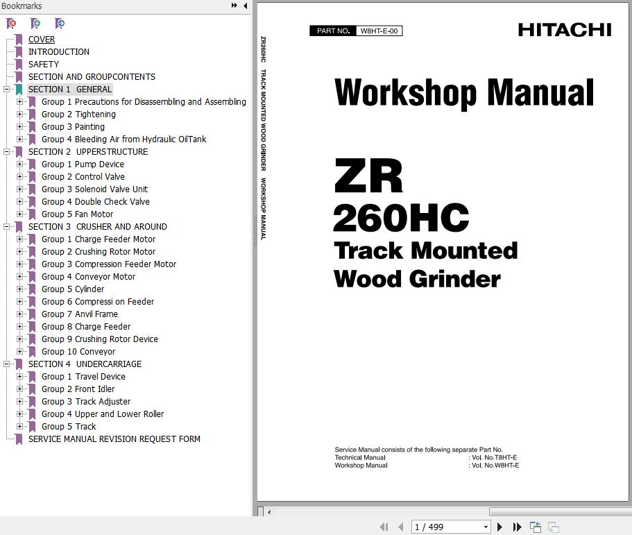Viewport: 632px width, 535px height.
Task: Select Group 6 Compressi on Feeder bookmark
Action: click(97, 302)
